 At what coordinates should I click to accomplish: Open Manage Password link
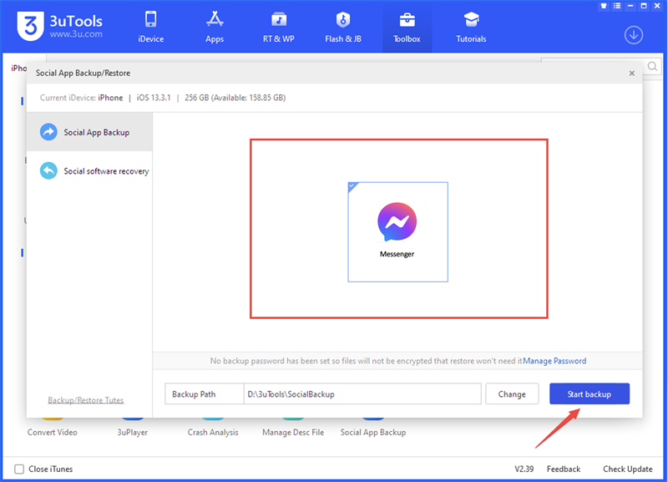[x=554, y=361]
